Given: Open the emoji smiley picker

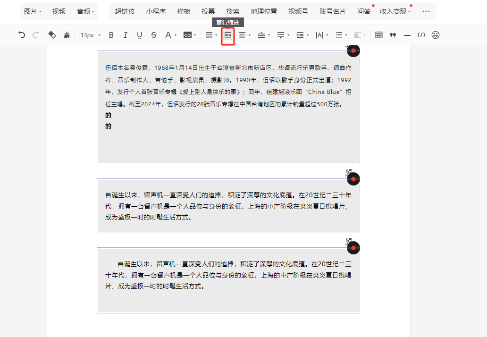Looking at the screenshot, I should pyautogui.click(x=436, y=35).
